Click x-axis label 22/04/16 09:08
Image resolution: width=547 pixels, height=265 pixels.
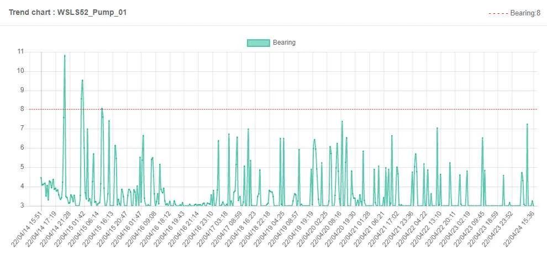(x=141, y=229)
